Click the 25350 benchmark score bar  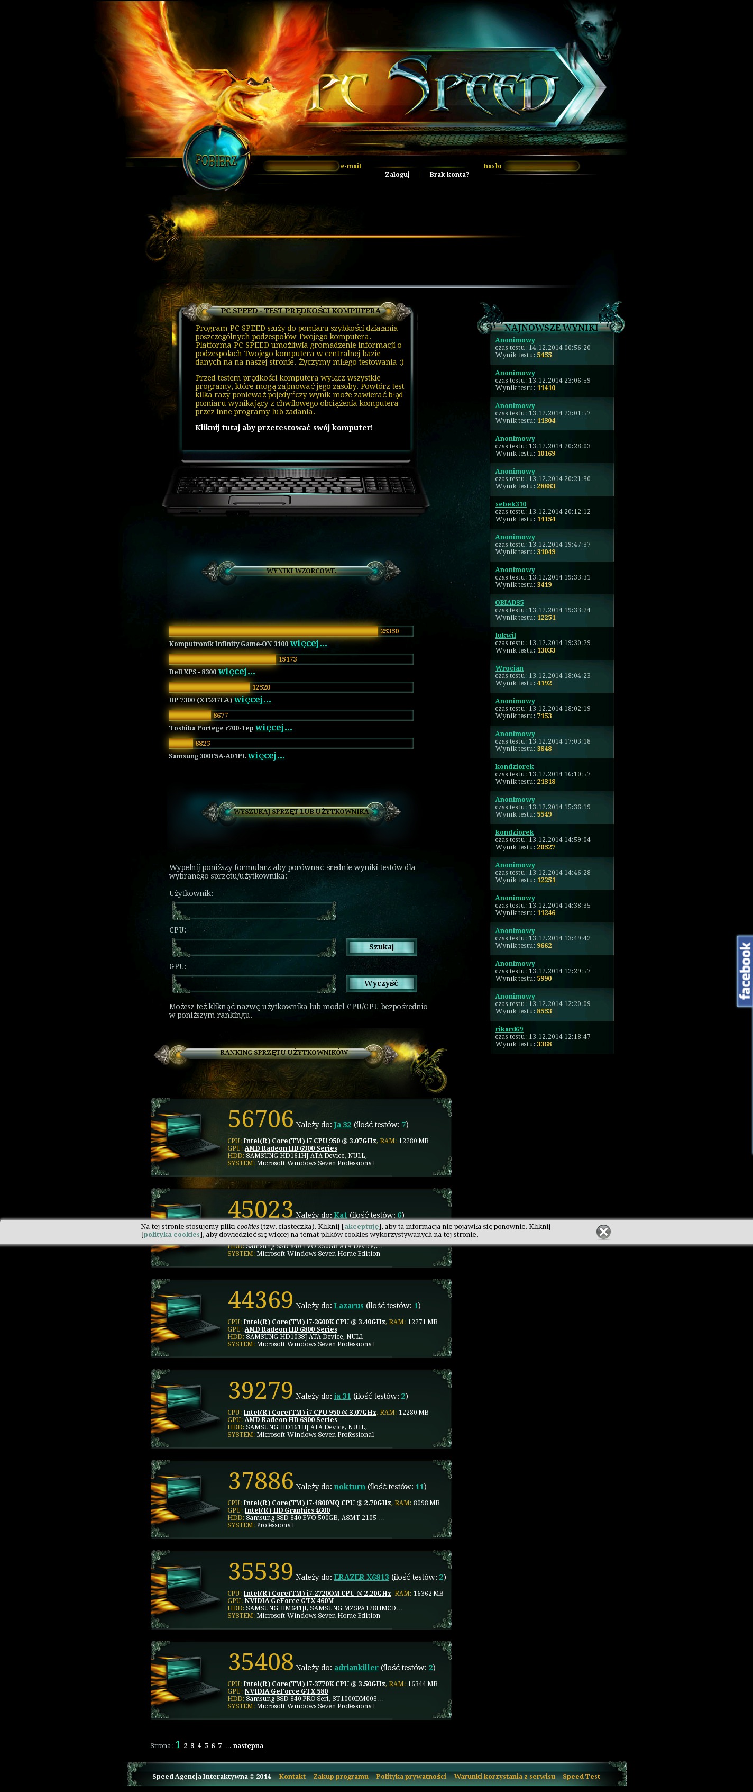pyautogui.click(x=291, y=631)
